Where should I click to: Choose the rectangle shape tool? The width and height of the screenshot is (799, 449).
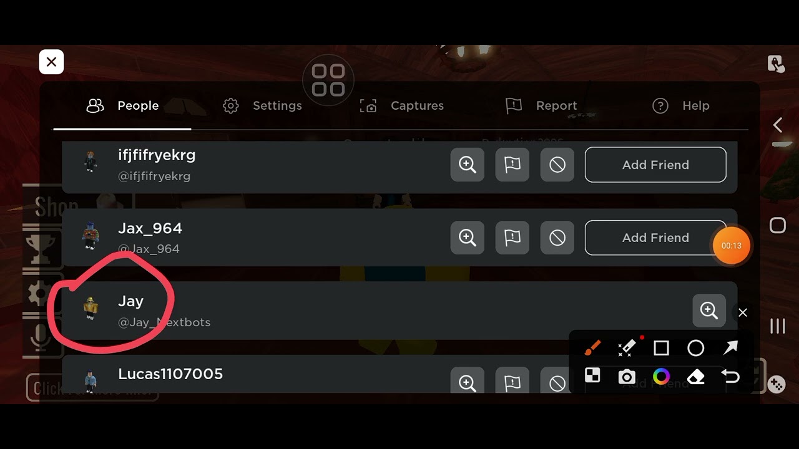661,348
